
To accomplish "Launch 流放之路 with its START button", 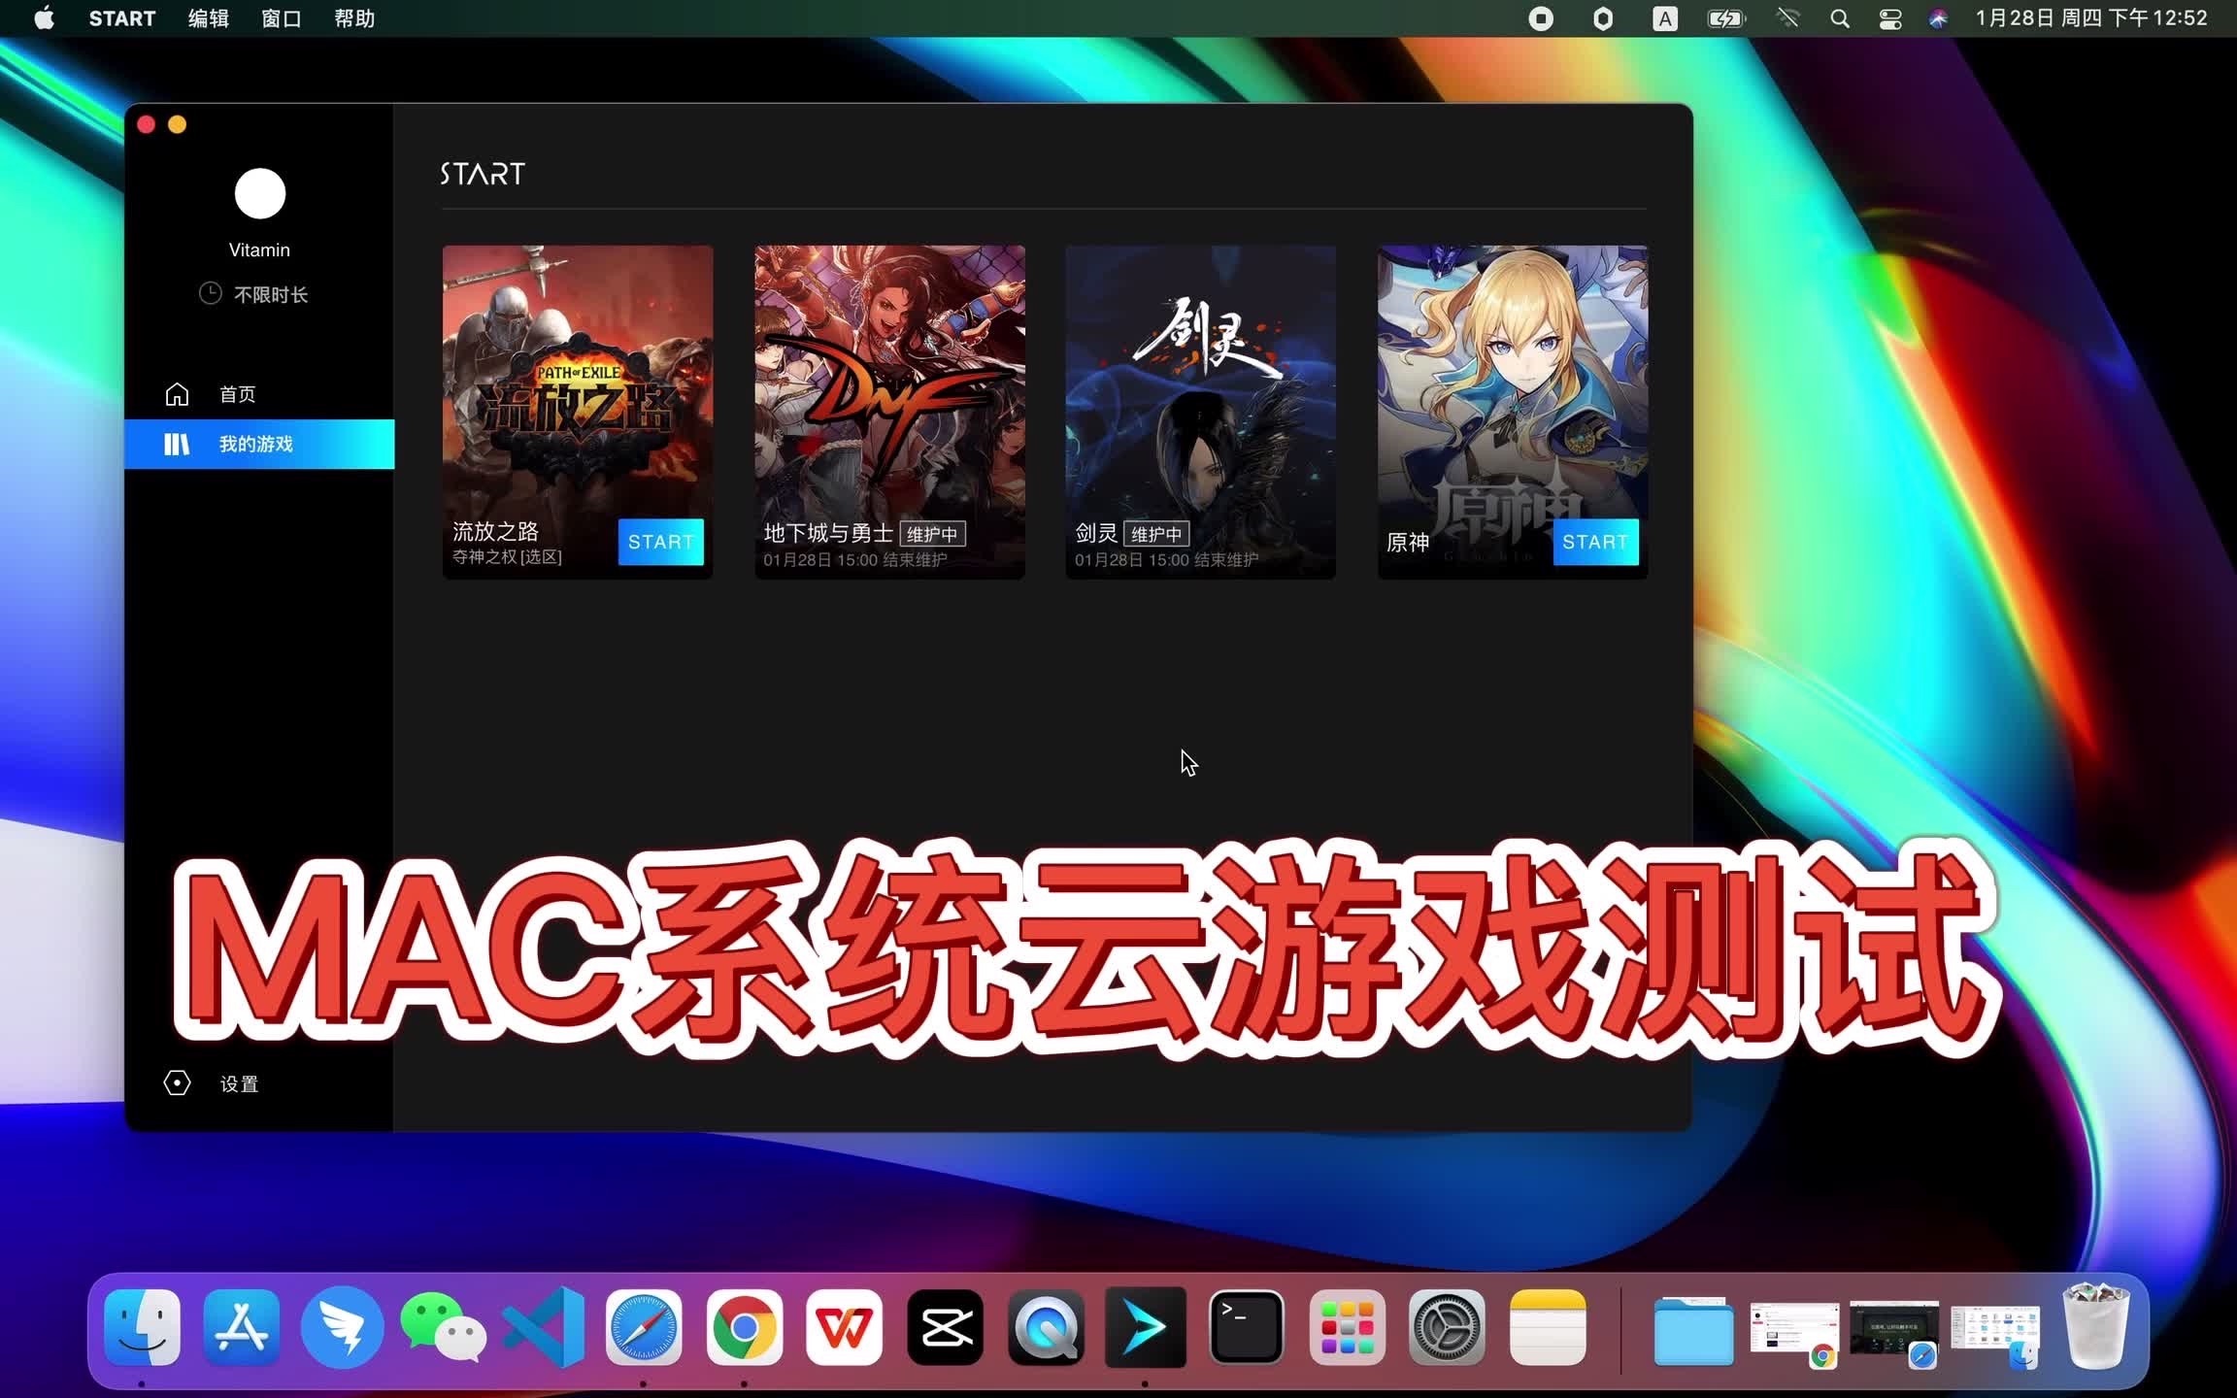I will tap(660, 542).
